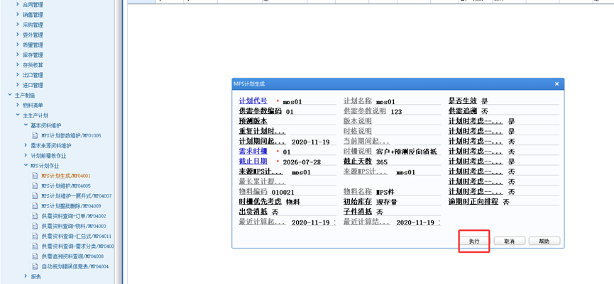Expand the 质量管理 tree node
Image resolution: width=614 pixels, height=284 pixels.
tap(18, 45)
